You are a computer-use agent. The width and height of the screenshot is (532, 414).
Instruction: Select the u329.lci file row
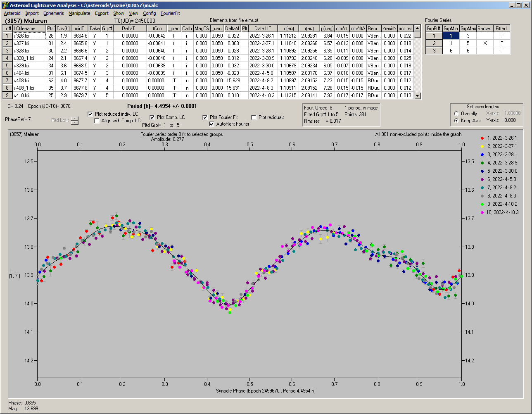(29, 66)
